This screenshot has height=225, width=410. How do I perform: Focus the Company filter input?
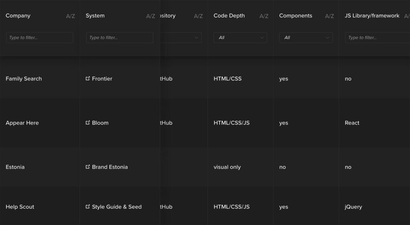click(x=40, y=38)
